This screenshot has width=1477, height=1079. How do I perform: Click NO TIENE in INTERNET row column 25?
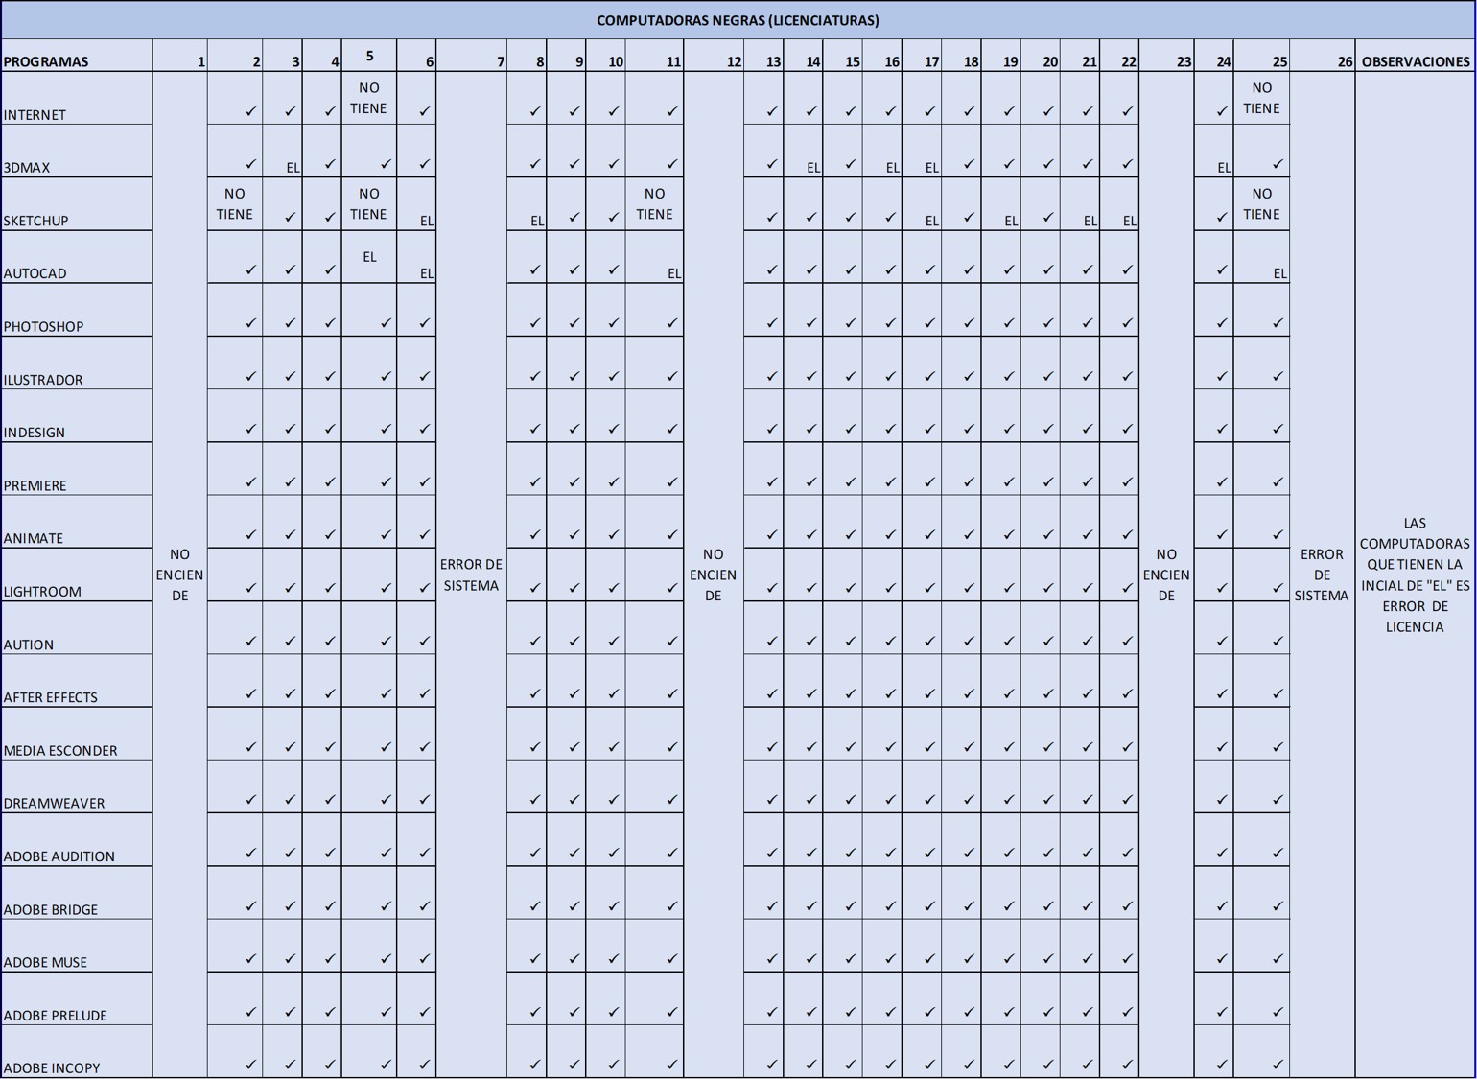tap(1261, 98)
